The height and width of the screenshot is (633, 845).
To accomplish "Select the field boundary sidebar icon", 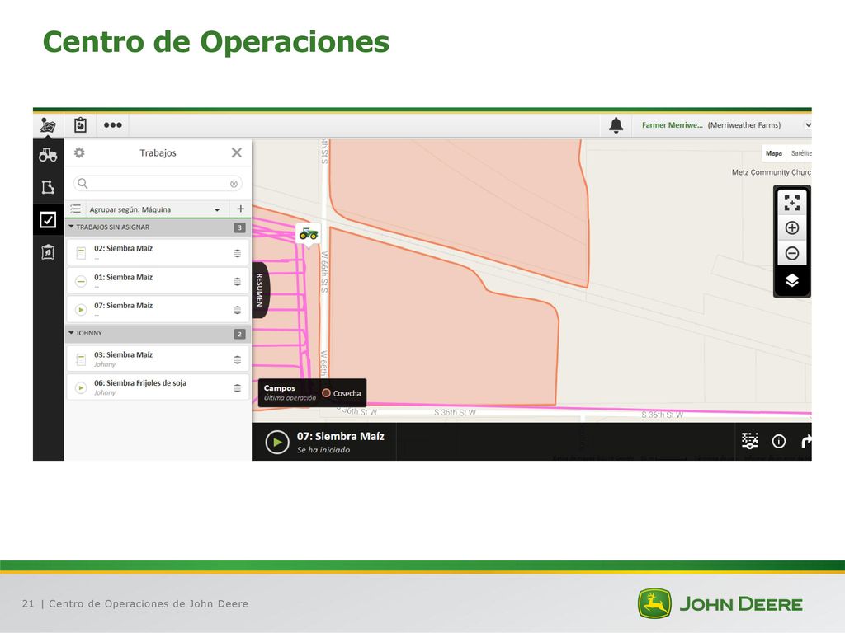I will coord(48,187).
